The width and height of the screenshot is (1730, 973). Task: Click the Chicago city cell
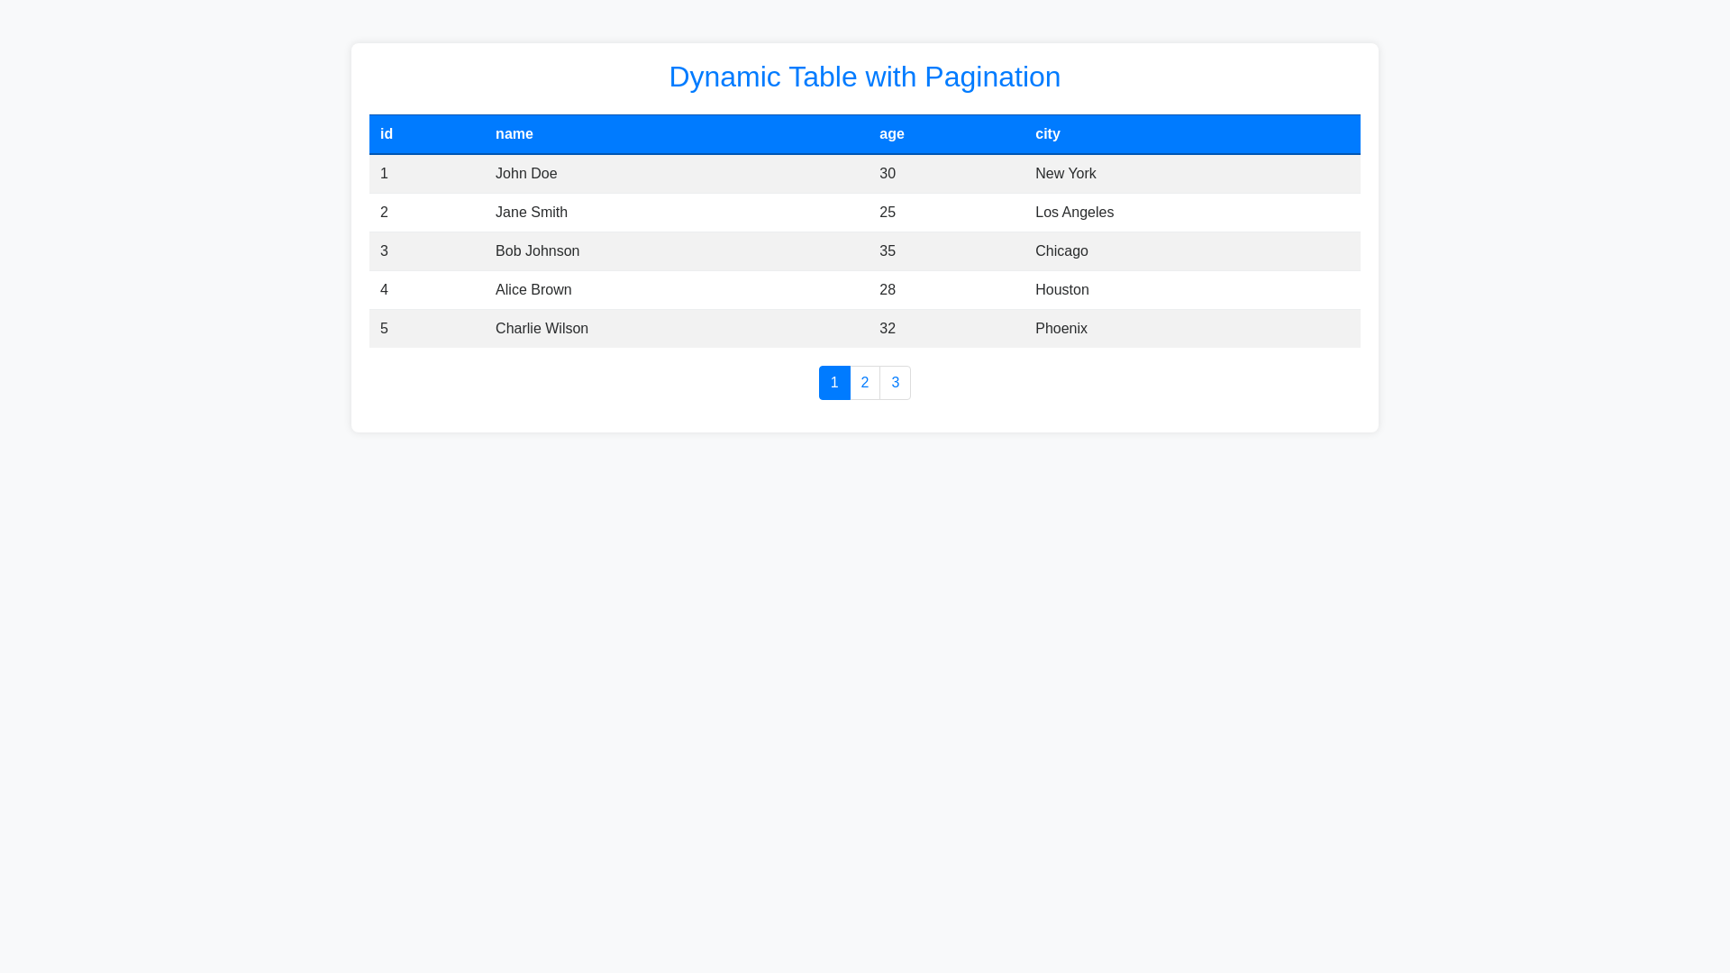(x=1192, y=251)
